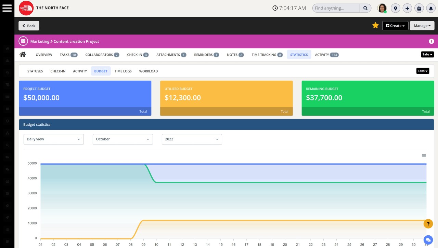Click the home icon in the project tab bar
The height and width of the screenshot is (248, 438).
point(23,54)
